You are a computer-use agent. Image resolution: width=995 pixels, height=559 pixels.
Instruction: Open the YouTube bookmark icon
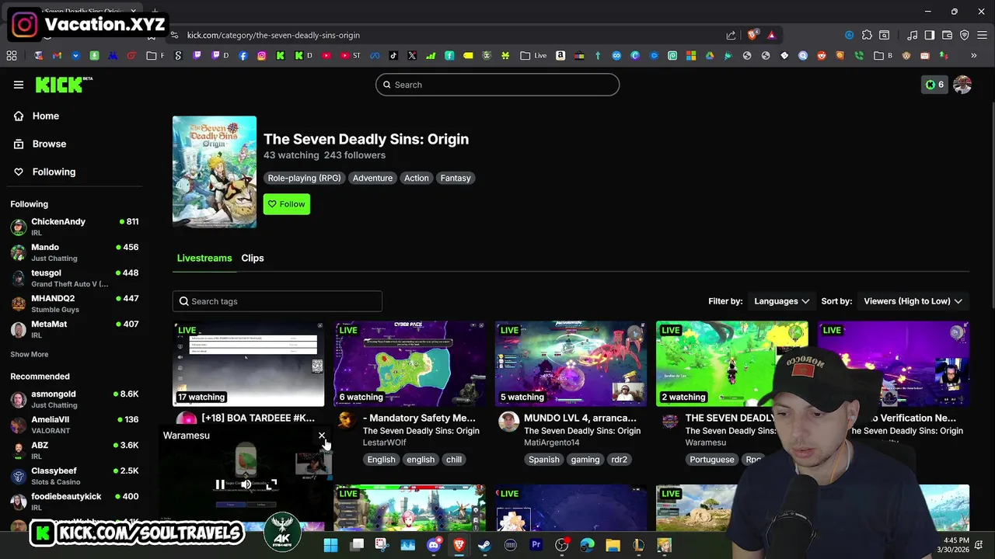(326, 56)
